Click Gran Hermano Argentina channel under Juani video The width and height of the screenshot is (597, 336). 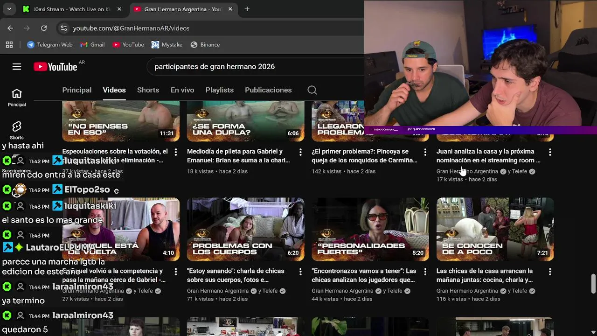pyautogui.click(x=467, y=171)
